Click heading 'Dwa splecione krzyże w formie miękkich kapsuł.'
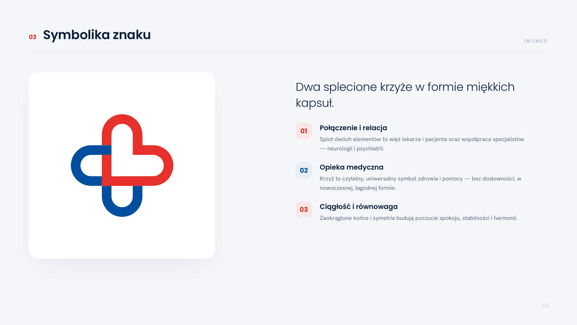Screen dimensions: 577x325 click(x=405, y=95)
